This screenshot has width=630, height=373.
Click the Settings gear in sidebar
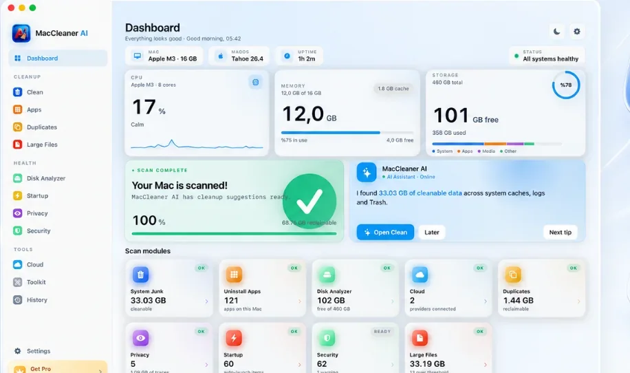point(18,351)
